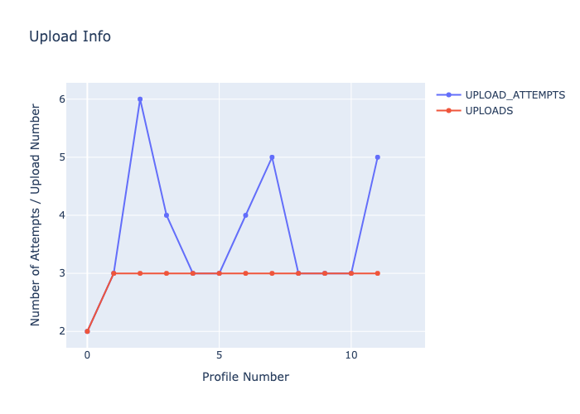The height and width of the screenshot is (414, 580).
Task: Click the last blue point at profile 11
Action: pyautogui.click(x=377, y=157)
